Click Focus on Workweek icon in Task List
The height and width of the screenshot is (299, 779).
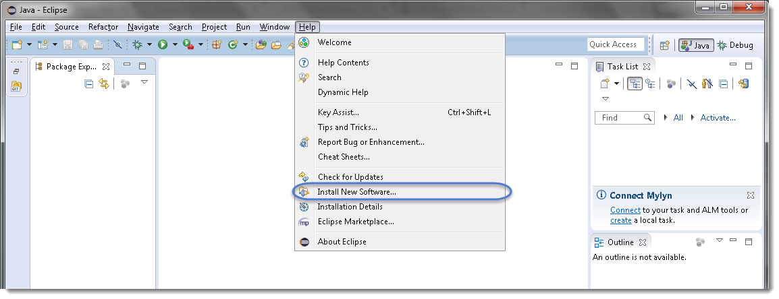[x=671, y=84]
